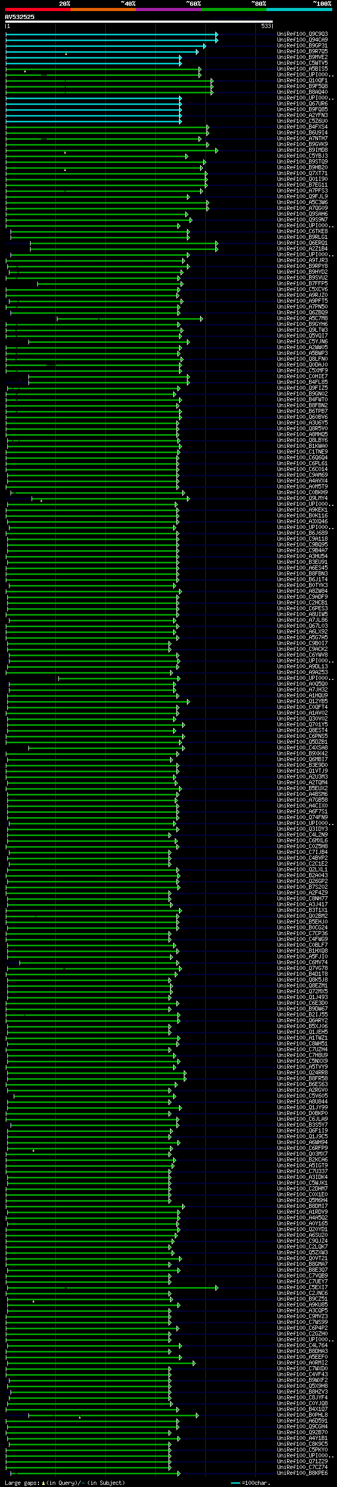Viewport: 337px width, 1487px height.
Task: Open hit UniRef100_C5WTY5
Action: pyautogui.click(x=302, y=63)
